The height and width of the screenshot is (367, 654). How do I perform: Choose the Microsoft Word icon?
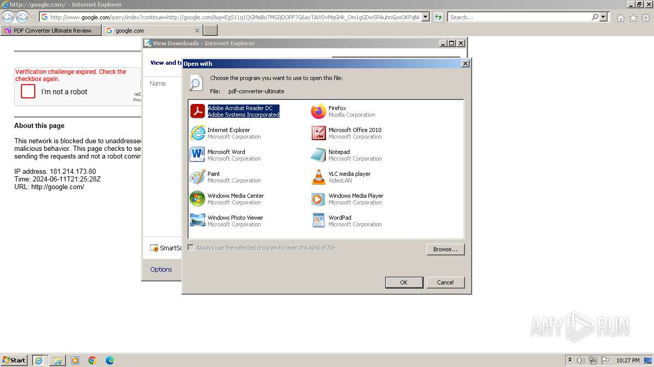tap(198, 155)
